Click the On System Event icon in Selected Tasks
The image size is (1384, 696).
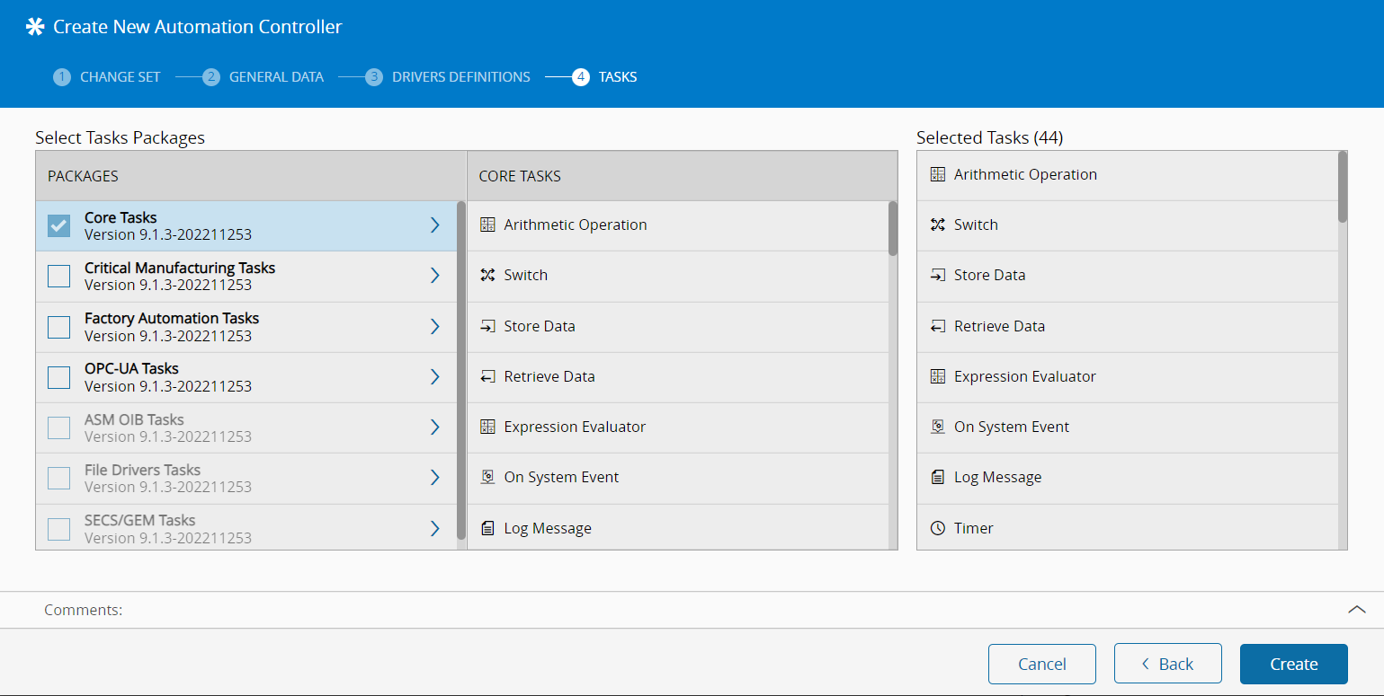pos(937,427)
